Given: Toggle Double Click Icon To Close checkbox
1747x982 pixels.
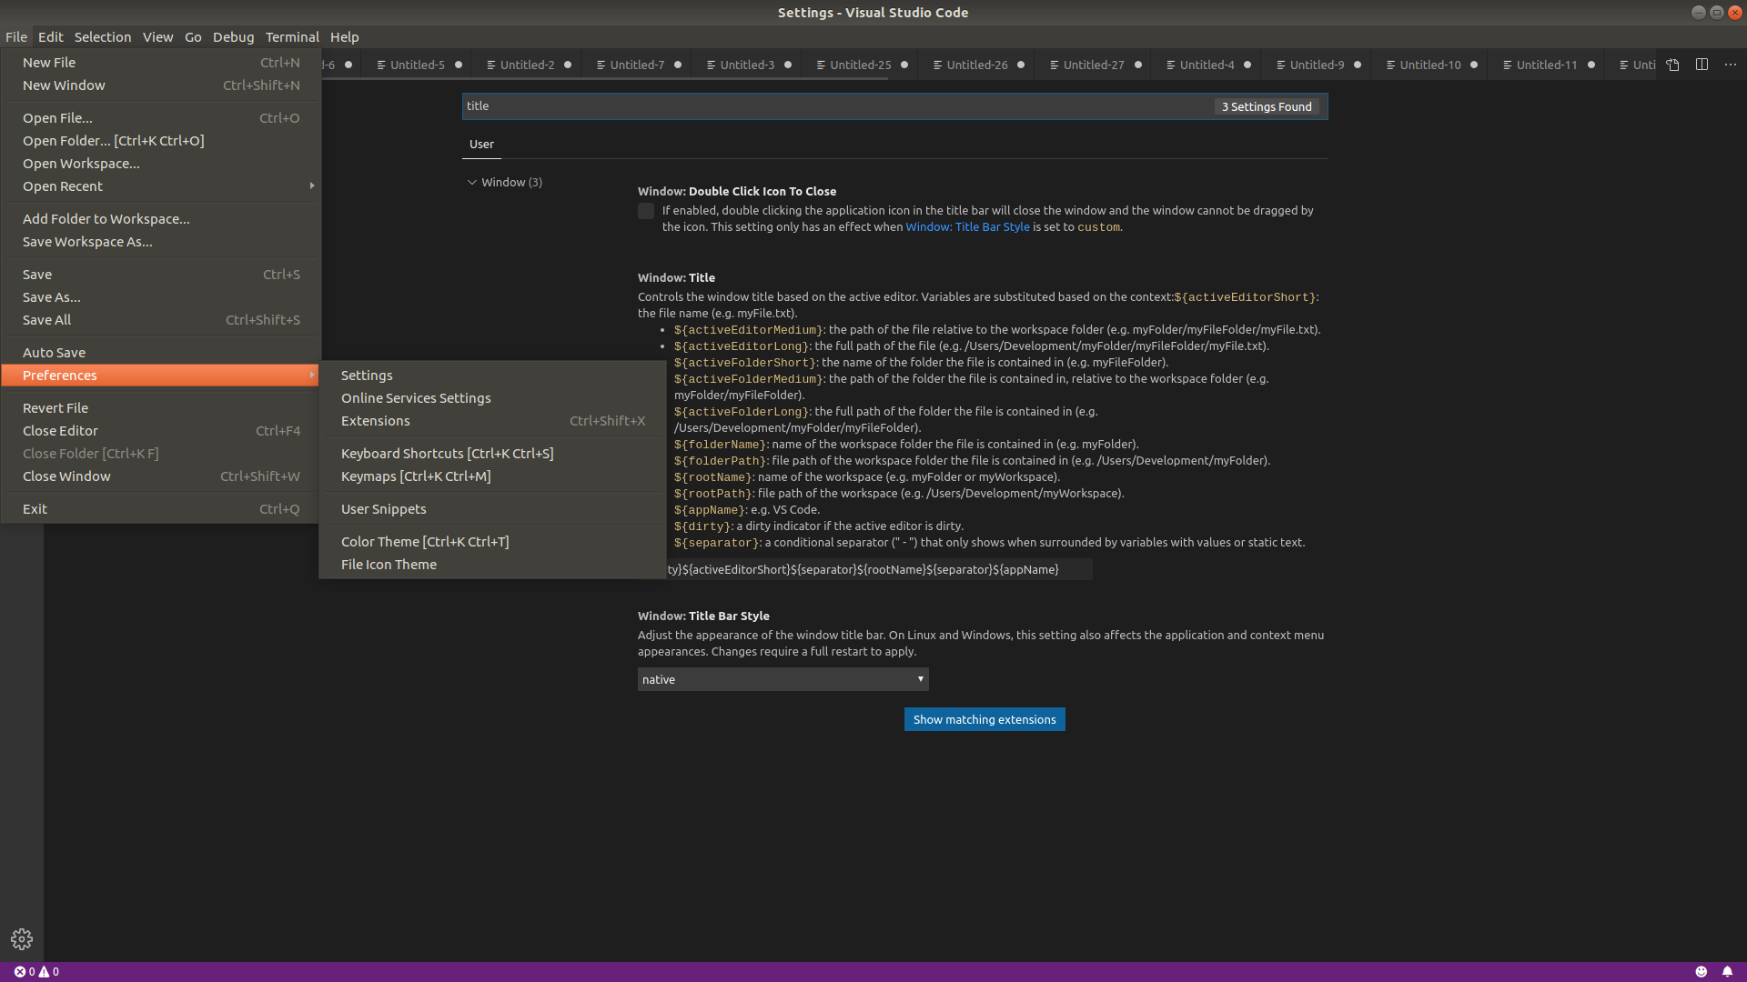Looking at the screenshot, I should (x=646, y=211).
